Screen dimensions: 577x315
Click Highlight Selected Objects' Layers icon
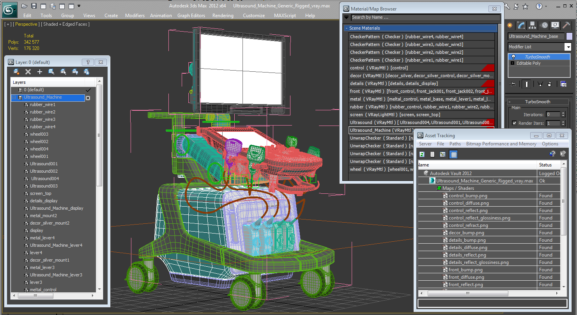pos(63,72)
